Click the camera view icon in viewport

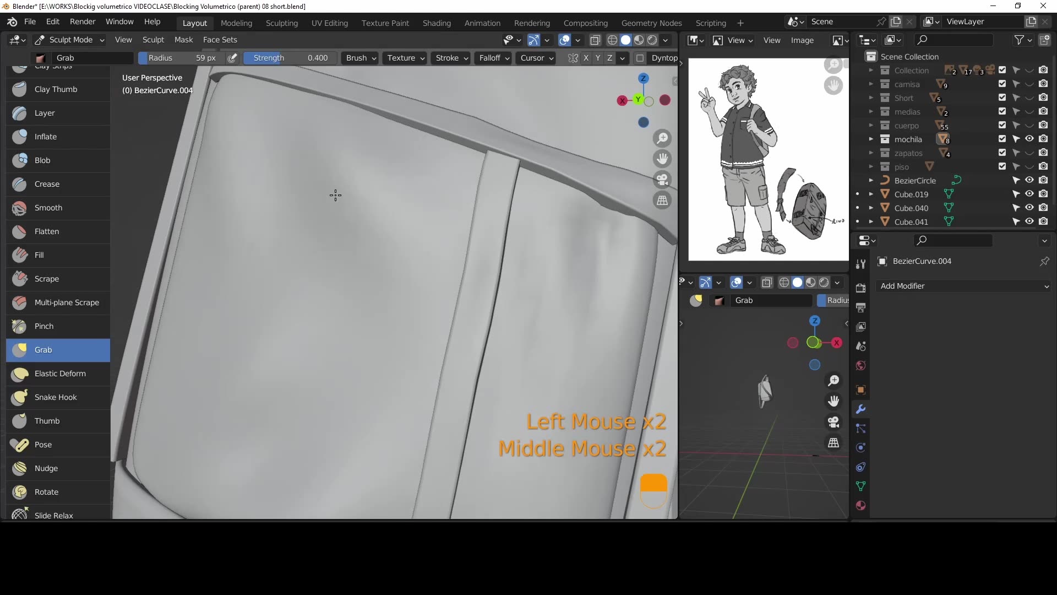coord(662,180)
